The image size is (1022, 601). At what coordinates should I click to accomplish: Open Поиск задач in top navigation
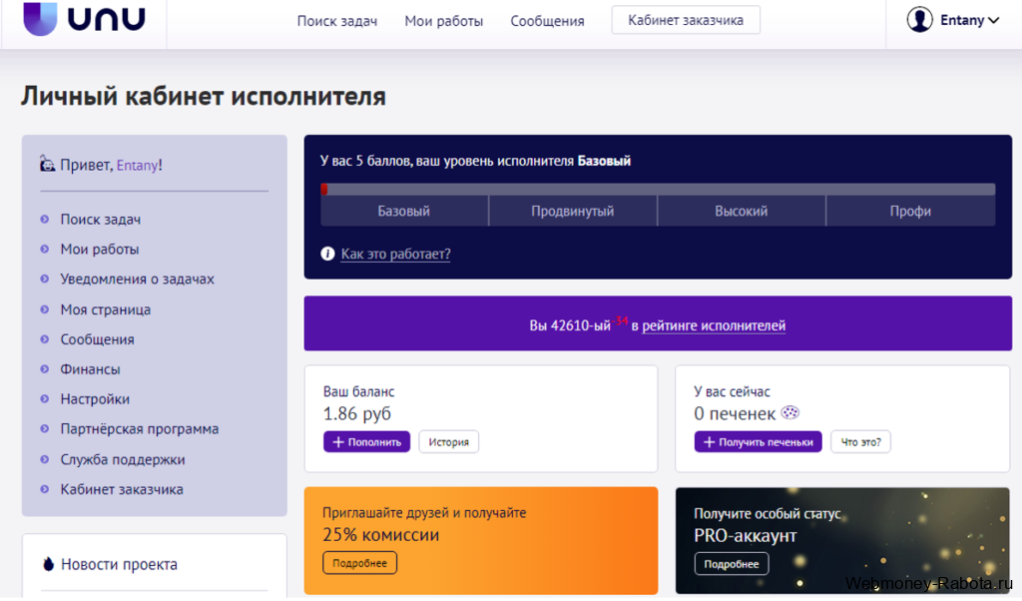pos(337,21)
